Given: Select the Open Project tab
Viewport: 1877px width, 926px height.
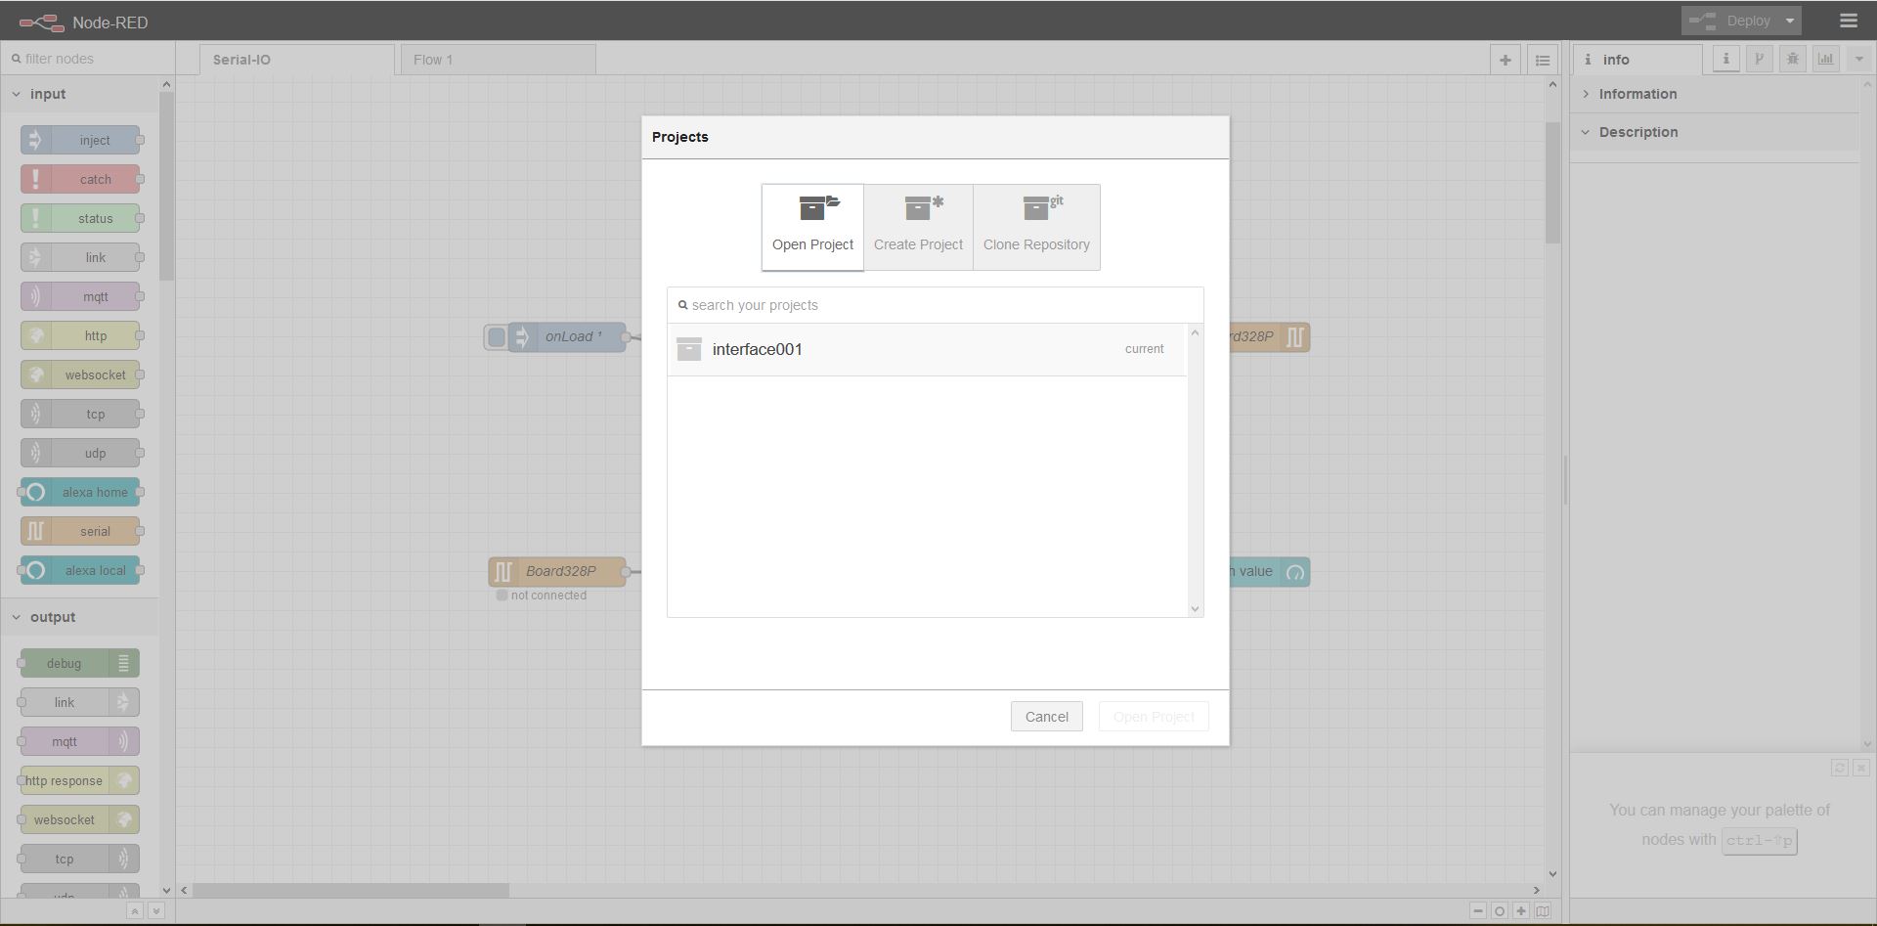Looking at the screenshot, I should (x=812, y=227).
